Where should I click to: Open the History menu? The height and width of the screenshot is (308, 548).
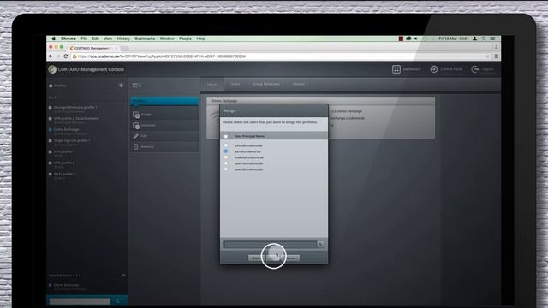pos(123,38)
